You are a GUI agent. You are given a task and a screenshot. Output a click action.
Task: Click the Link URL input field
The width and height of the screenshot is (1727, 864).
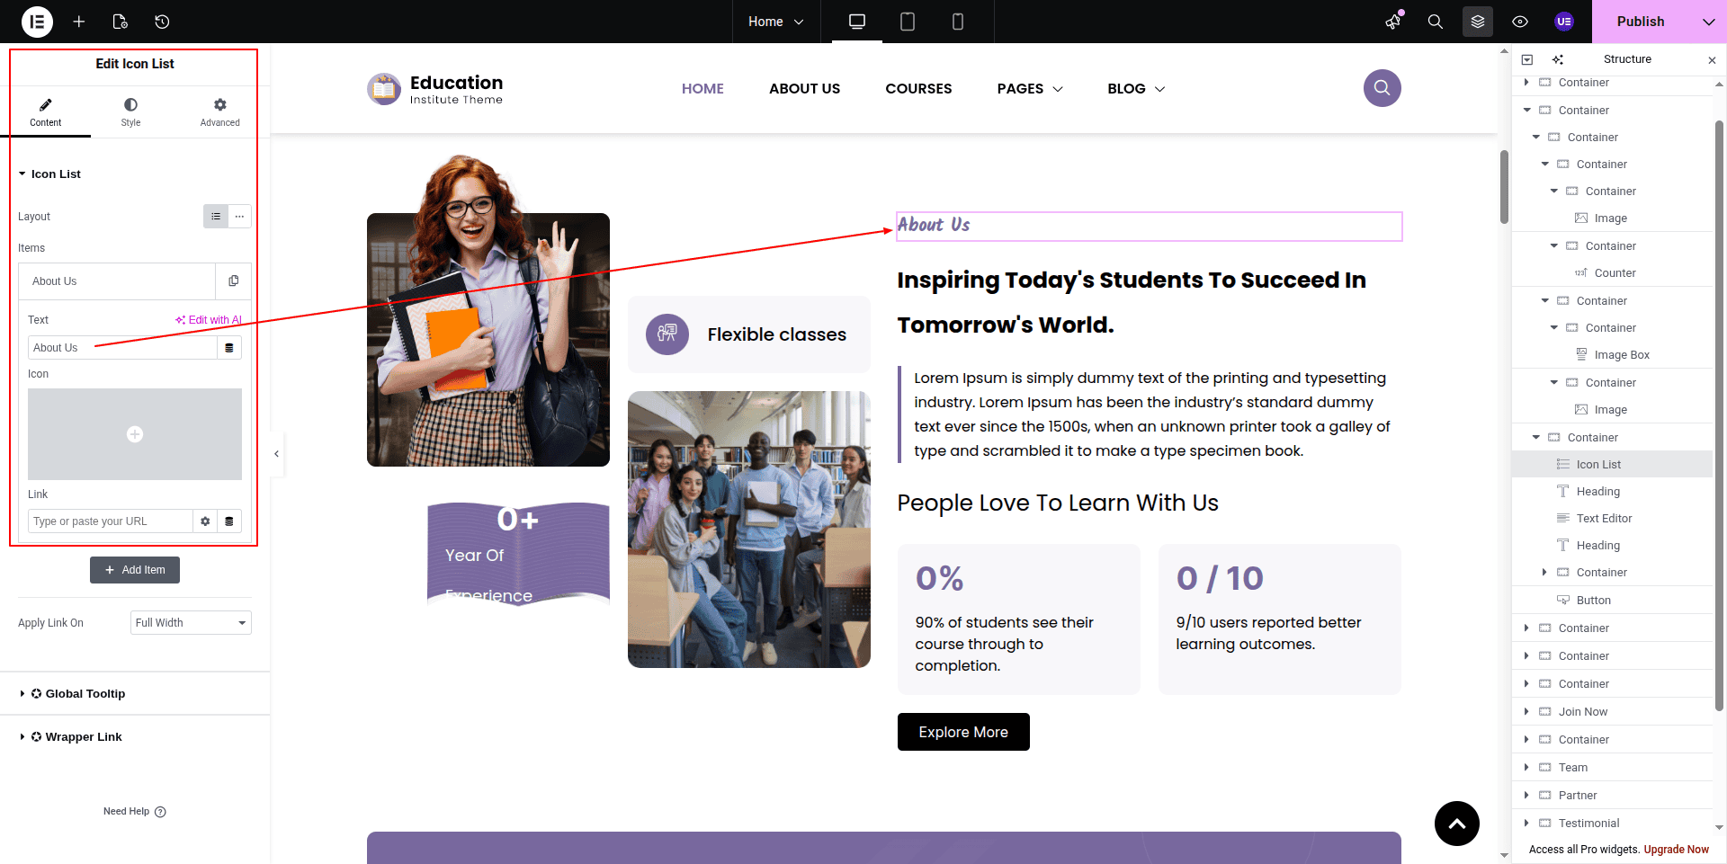[x=111, y=521]
